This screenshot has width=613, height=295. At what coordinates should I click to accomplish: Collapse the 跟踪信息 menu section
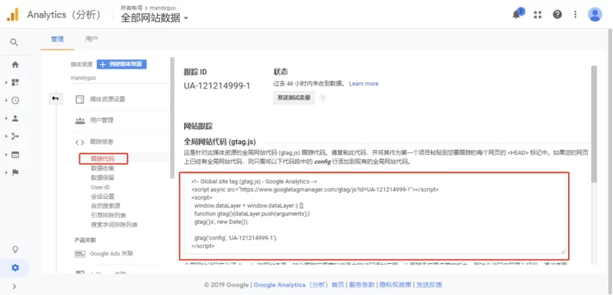pyautogui.click(x=102, y=142)
